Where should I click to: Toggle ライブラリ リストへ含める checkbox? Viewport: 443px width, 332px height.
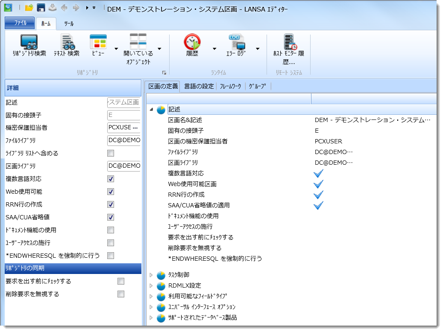(111, 153)
